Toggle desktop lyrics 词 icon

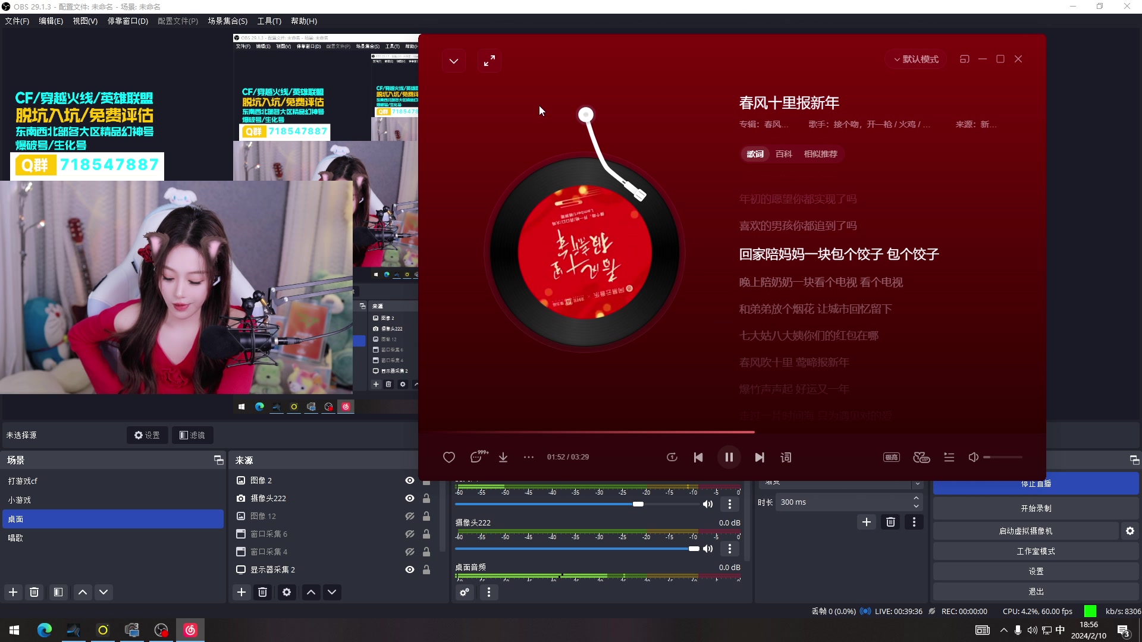coord(786,457)
